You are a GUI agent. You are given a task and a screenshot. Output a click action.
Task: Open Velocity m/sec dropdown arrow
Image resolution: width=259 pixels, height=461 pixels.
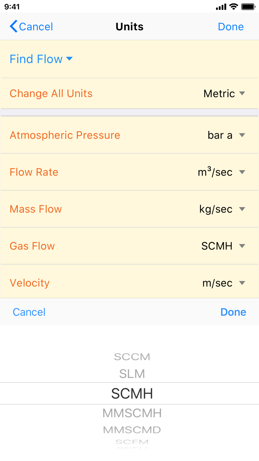[242, 283]
